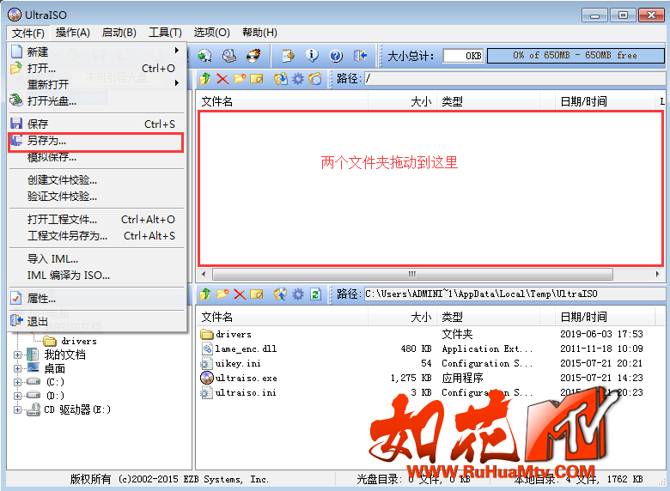Viewport: 670px width, 491px height.
Task: Click the drivers folder icon in the file list
Action: (207, 334)
